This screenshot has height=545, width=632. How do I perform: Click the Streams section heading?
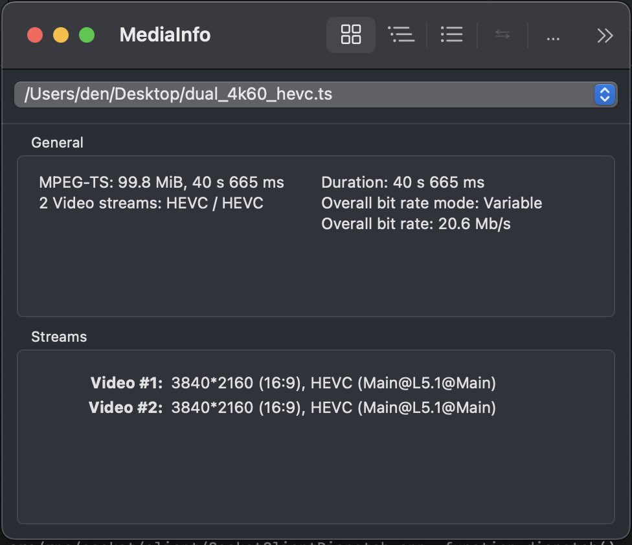(x=59, y=337)
